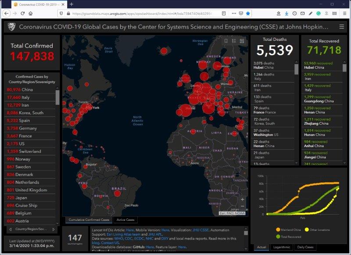Show the downloads panel
351x255 pixels.
pos(287,14)
